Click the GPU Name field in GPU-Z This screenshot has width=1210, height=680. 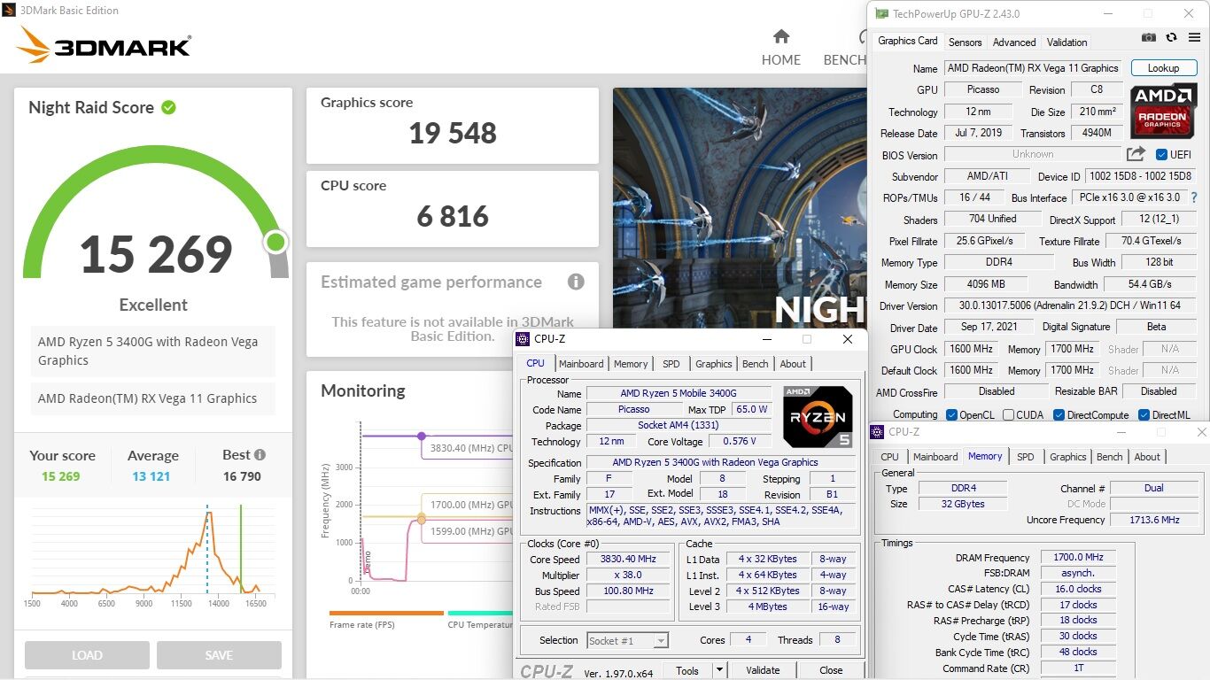point(1033,68)
